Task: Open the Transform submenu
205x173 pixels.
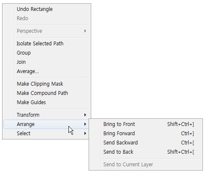Action: click(x=47, y=115)
